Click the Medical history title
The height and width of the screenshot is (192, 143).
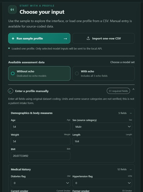[x=21, y=170]
